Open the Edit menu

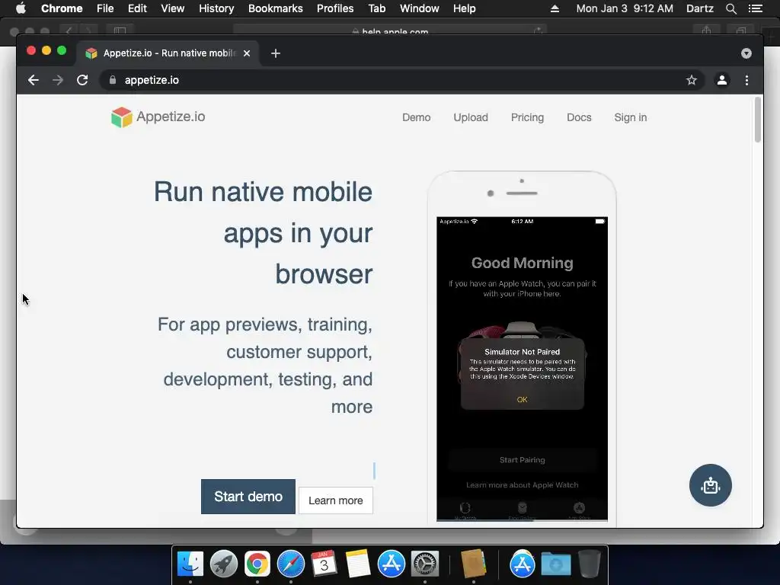click(x=137, y=8)
